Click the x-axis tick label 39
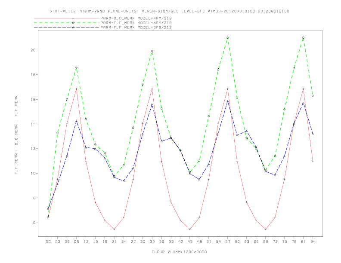The height and width of the screenshot is (263, 341). point(171,242)
